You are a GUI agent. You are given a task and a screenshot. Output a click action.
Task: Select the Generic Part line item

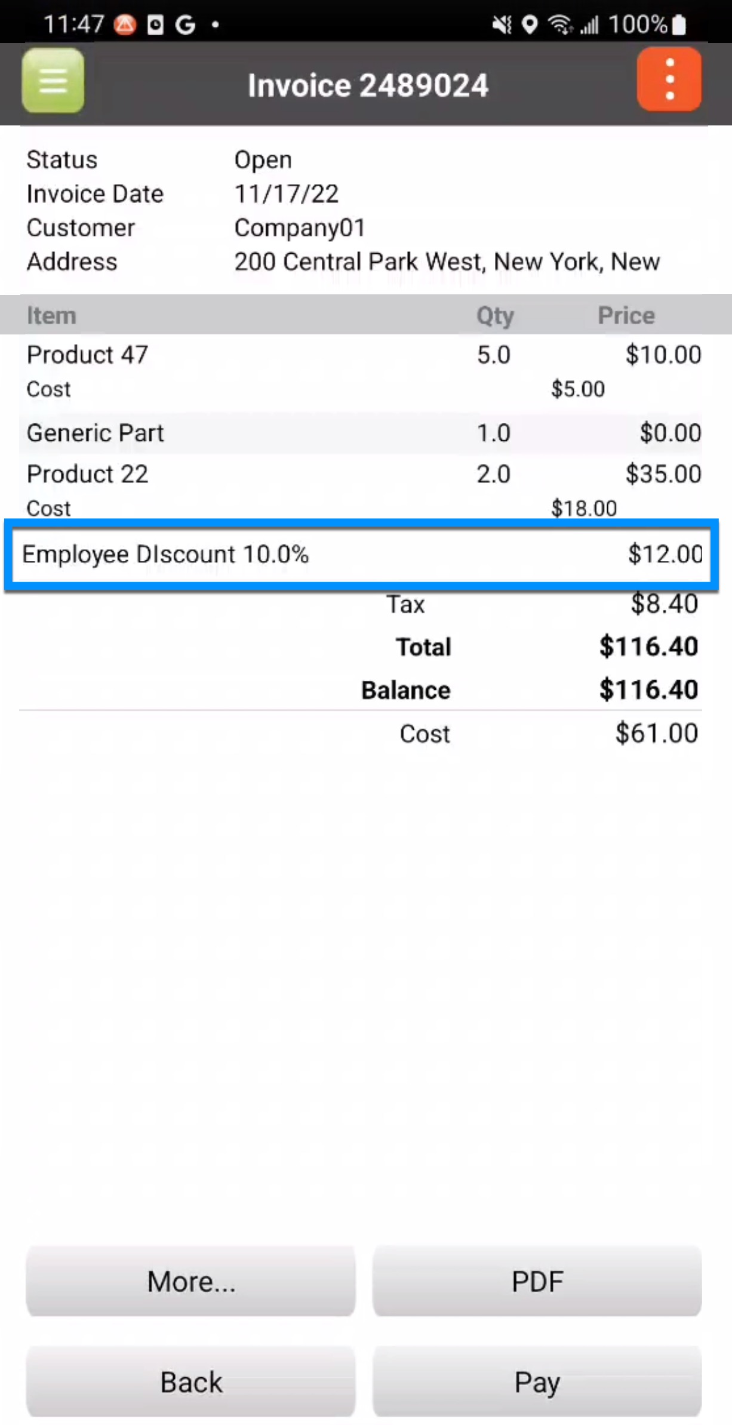click(x=95, y=433)
